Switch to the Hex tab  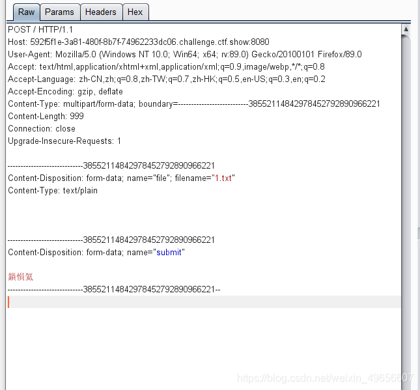(x=135, y=12)
